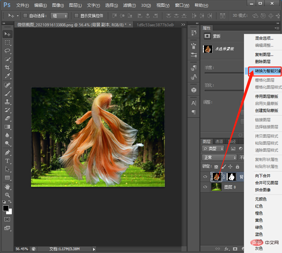Open the 文件 menu

pos(22,5)
